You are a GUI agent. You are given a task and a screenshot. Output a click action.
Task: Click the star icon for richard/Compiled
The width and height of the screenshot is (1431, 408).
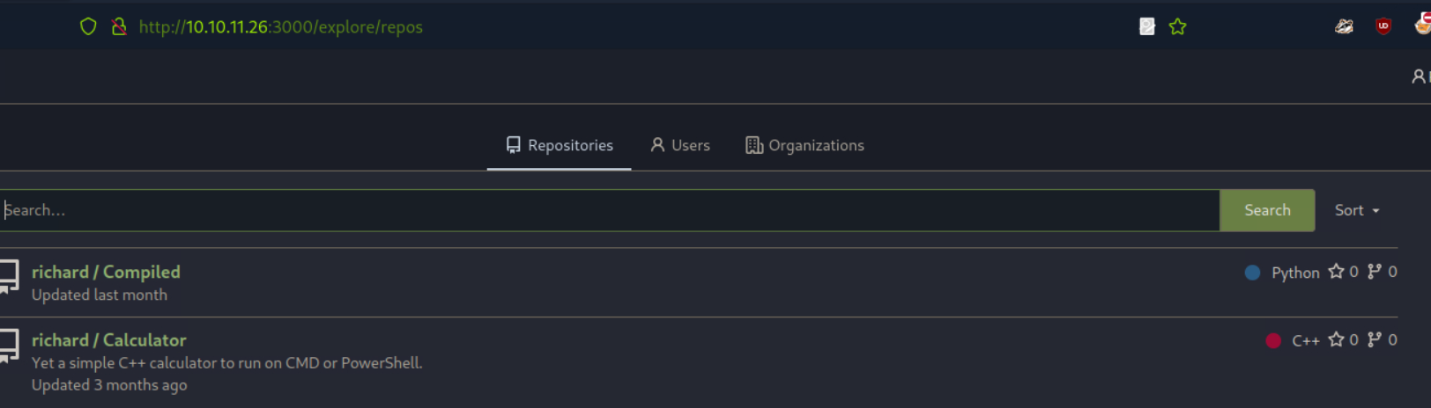point(1336,272)
